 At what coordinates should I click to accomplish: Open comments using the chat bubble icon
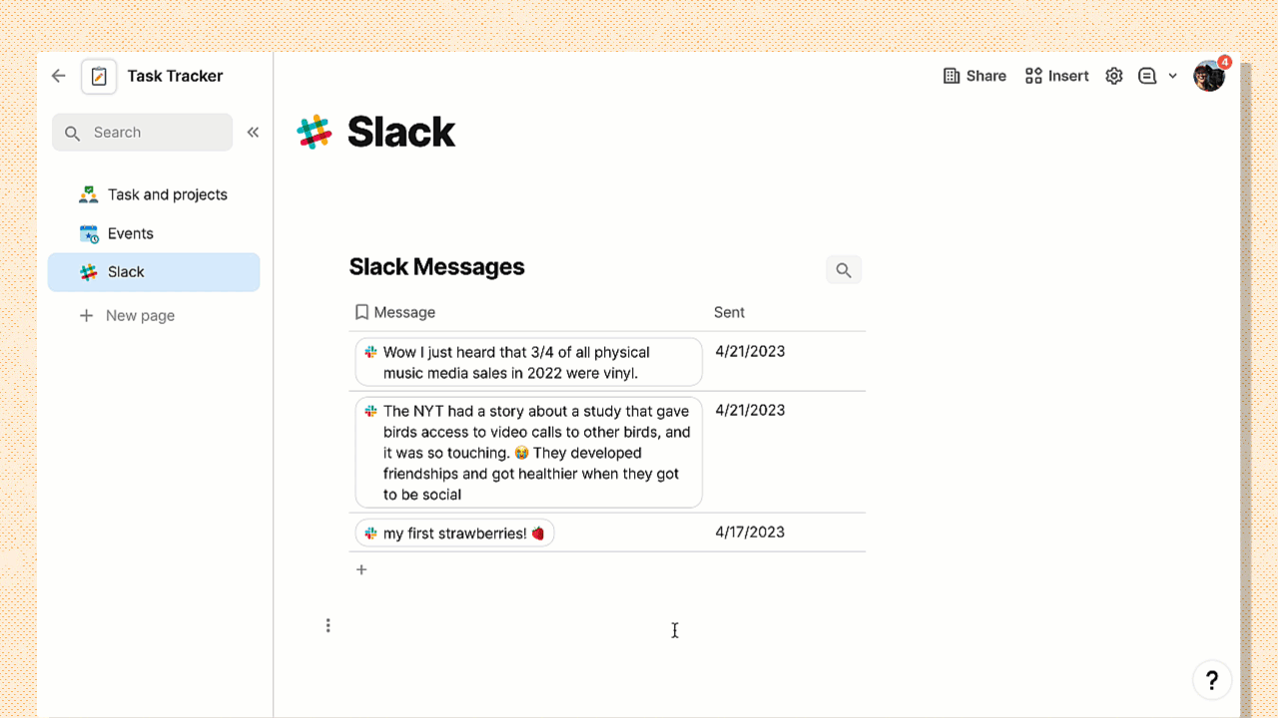tap(1147, 75)
